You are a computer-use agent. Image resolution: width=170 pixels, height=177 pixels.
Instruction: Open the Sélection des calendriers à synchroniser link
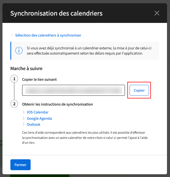point(48,35)
